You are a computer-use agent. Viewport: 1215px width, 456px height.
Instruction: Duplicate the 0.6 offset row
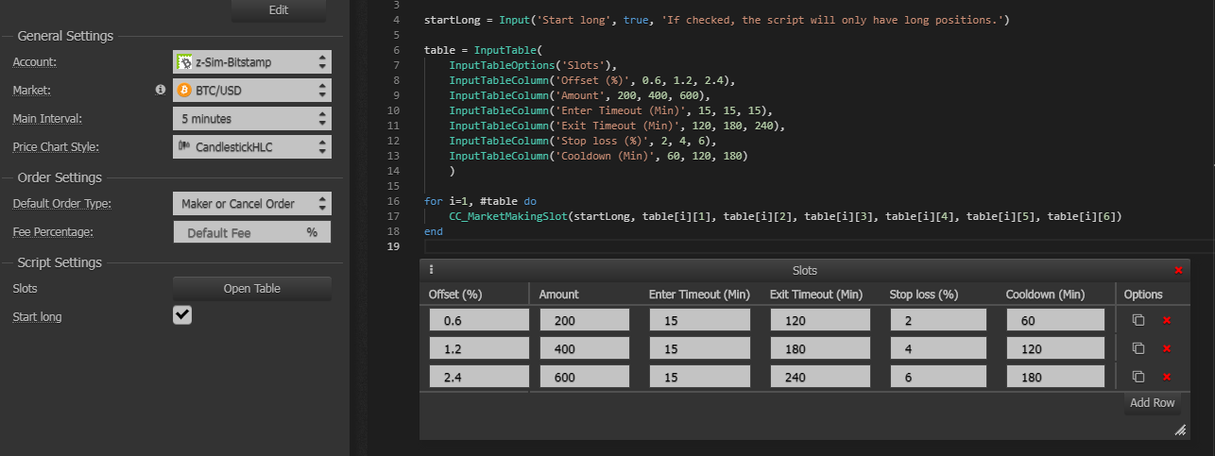coord(1138,320)
